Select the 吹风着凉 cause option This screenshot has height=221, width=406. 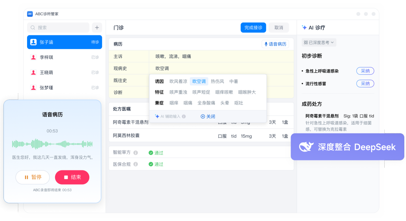pos(178,81)
